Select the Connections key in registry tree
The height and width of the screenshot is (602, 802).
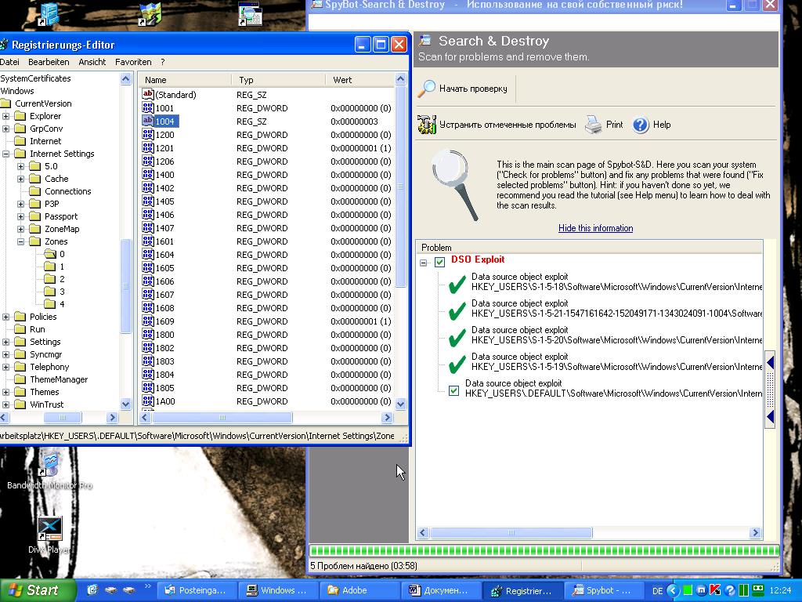(x=68, y=191)
